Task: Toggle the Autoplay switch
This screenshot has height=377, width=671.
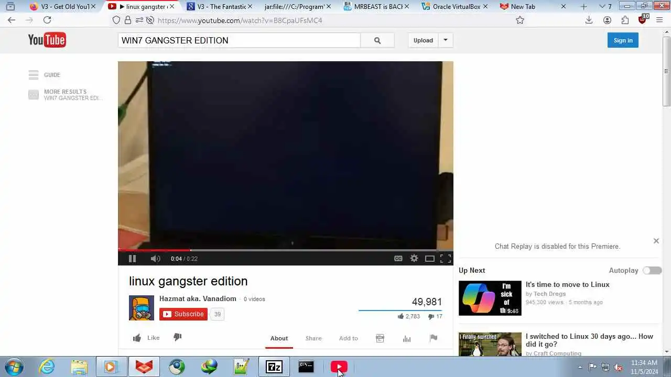Action: coord(652,271)
